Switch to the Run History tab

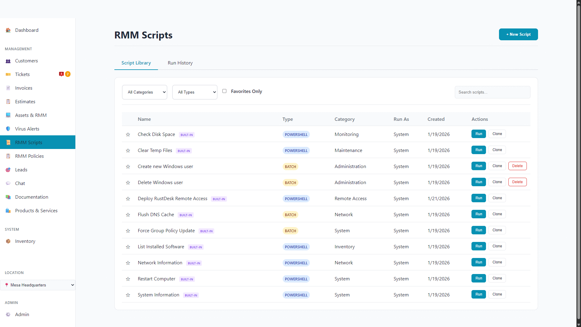pyautogui.click(x=180, y=63)
